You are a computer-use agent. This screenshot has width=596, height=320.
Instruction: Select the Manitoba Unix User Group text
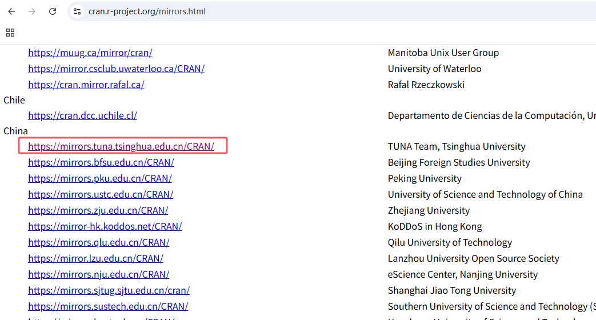coord(443,53)
